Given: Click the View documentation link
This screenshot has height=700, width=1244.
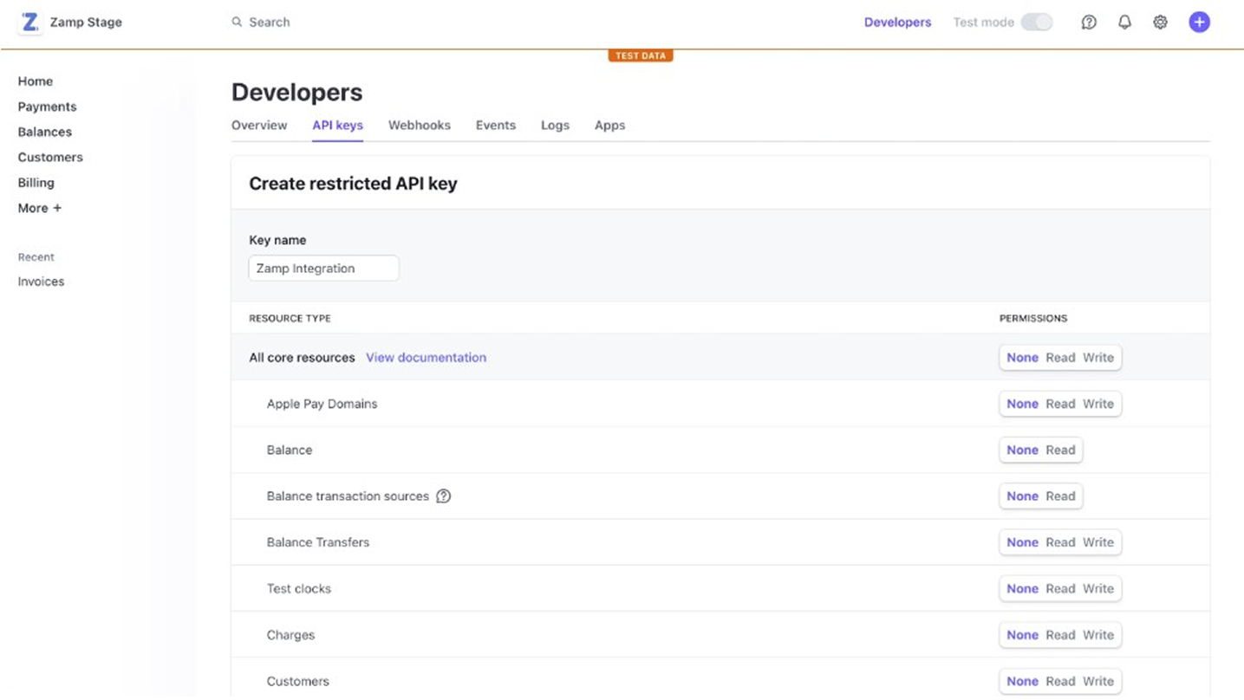Looking at the screenshot, I should pos(426,358).
